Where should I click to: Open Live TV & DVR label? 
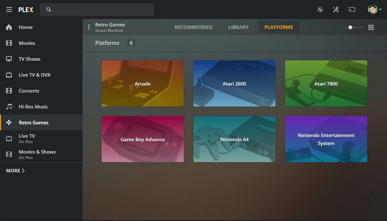click(34, 75)
